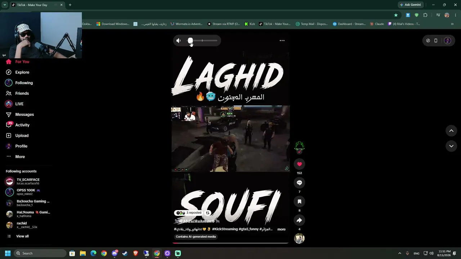The width and height of the screenshot is (461, 259).
Task: Share the video with the arrow icon
Action: tap(299, 220)
